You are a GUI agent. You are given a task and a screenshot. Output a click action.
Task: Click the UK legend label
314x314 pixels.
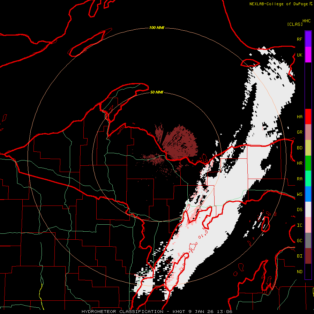pyautogui.click(x=299, y=55)
